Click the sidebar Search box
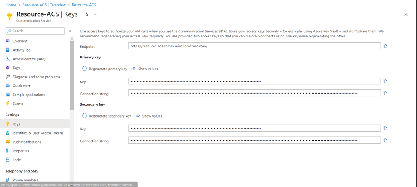Screen dimensions: 417x187 35,31
